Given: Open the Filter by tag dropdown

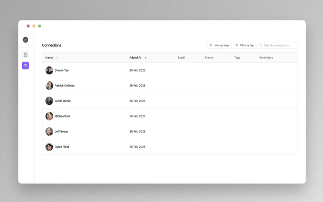Looking at the screenshot, I should 244,45.
